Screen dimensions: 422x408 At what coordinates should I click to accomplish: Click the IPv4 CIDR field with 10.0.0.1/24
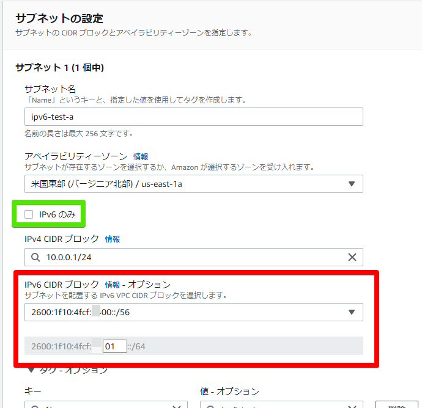point(193,257)
